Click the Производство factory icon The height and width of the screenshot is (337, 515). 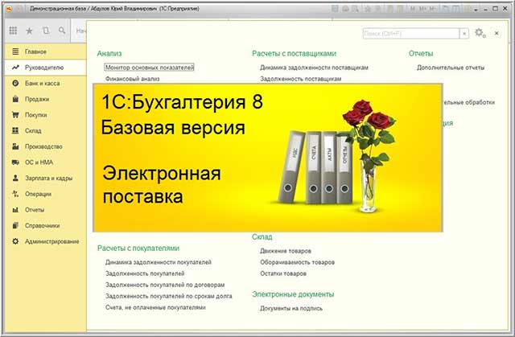(15, 146)
